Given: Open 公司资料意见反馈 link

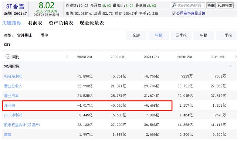Looking at the screenshot, I should pos(191,14).
